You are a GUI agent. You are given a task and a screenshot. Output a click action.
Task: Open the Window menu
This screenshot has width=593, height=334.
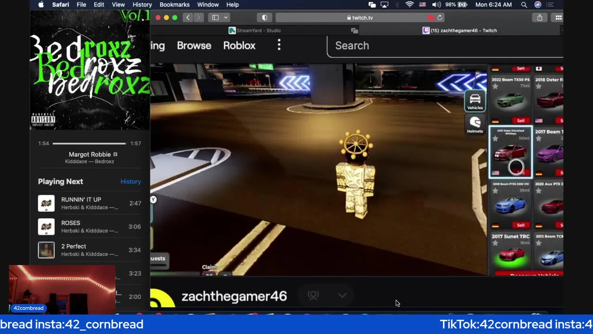tap(208, 5)
